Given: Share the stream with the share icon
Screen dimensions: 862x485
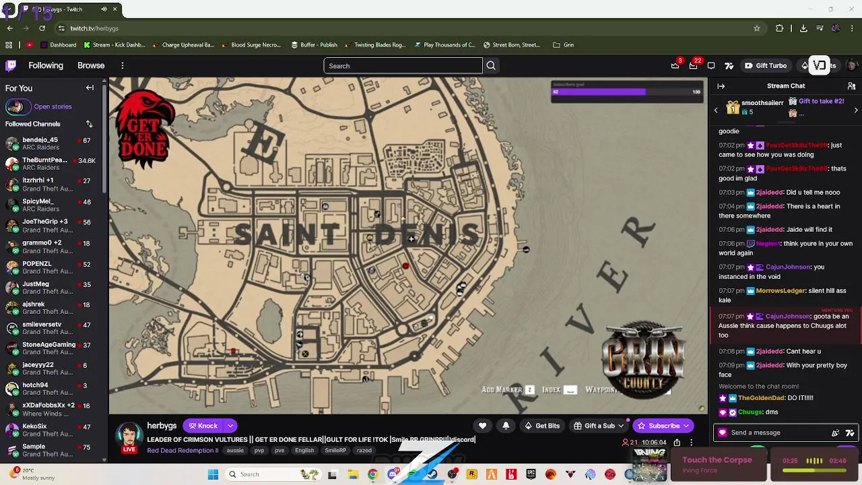Looking at the screenshot, I should (x=677, y=443).
